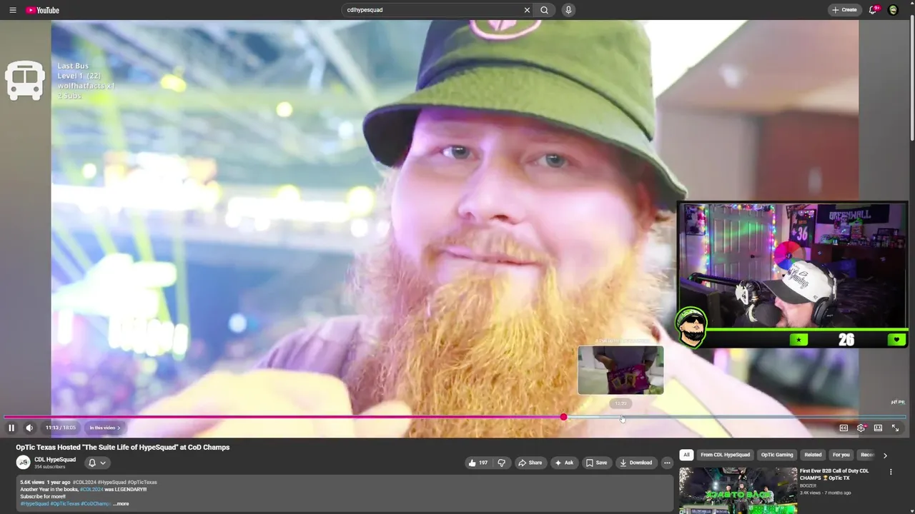915x514 pixels.
Task: Click the '354 subscribers' text
Action: [x=50, y=467]
